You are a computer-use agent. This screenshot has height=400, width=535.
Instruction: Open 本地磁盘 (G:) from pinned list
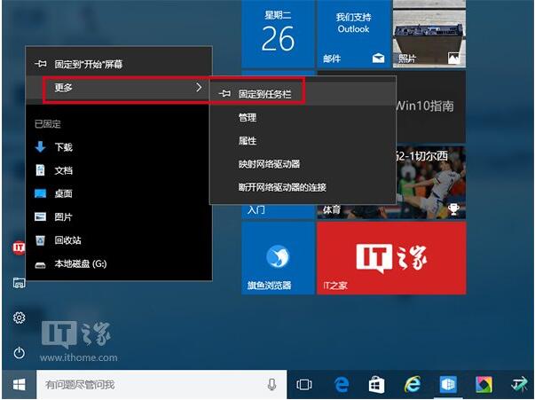click(80, 263)
